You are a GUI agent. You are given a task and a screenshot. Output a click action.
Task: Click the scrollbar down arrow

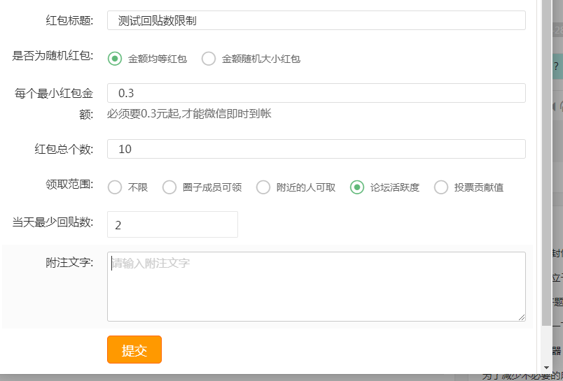[546, 366]
